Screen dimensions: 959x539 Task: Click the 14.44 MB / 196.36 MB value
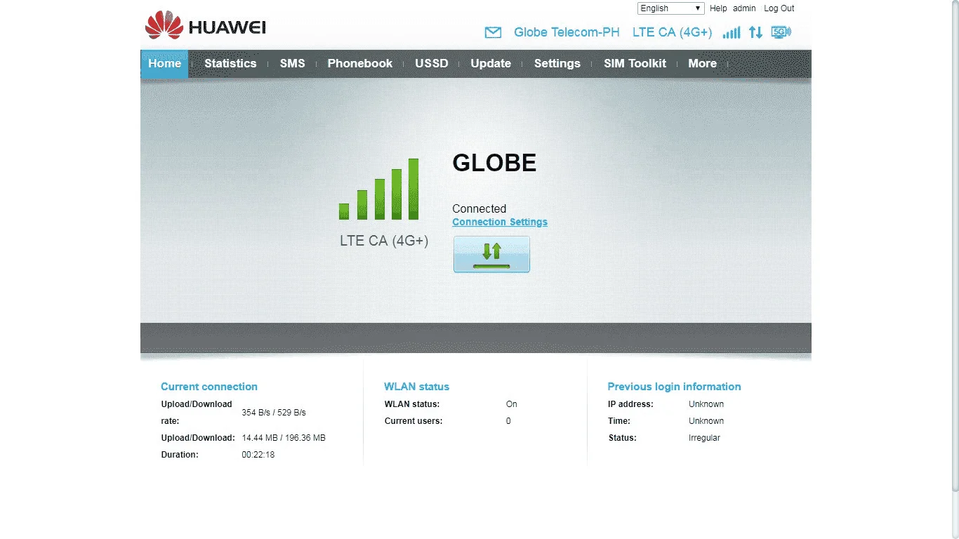pos(284,438)
